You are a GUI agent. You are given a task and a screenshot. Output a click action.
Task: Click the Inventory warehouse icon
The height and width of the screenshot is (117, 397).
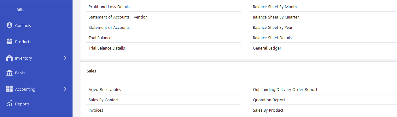9,58
